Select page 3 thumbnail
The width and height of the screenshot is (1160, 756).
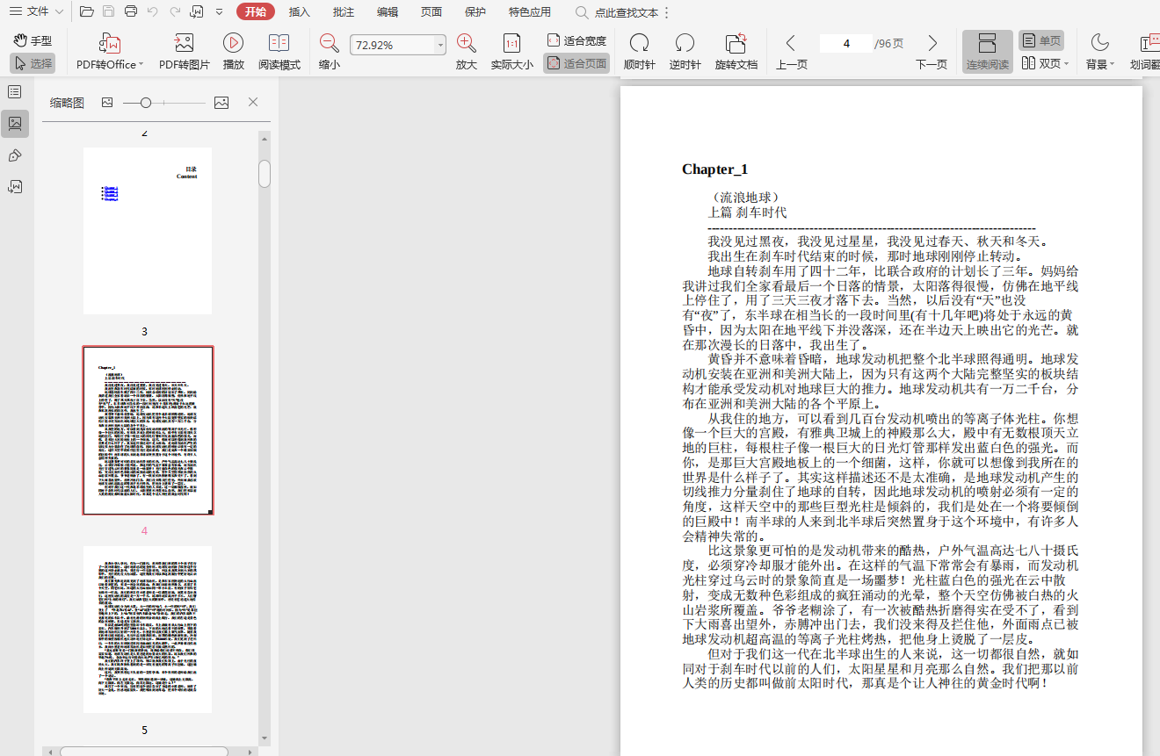coord(148,231)
